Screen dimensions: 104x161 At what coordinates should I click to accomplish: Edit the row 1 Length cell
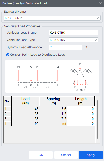81,109
